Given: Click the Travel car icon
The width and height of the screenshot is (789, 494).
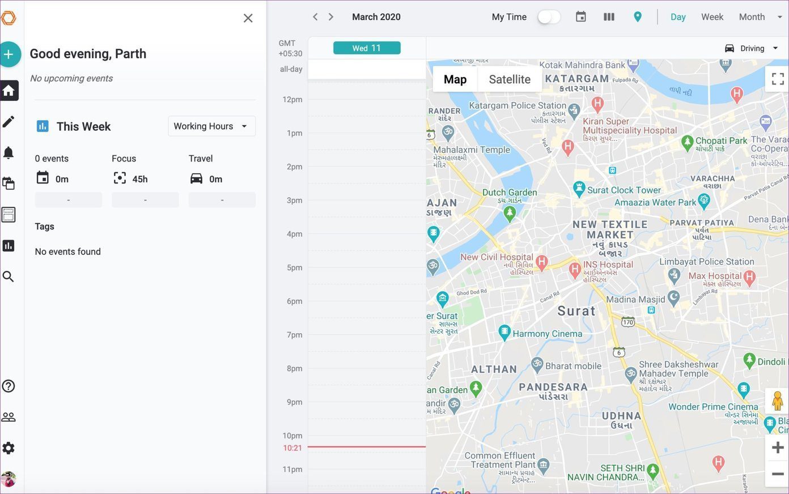Looking at the screenshot, I should tap(196, 178).
